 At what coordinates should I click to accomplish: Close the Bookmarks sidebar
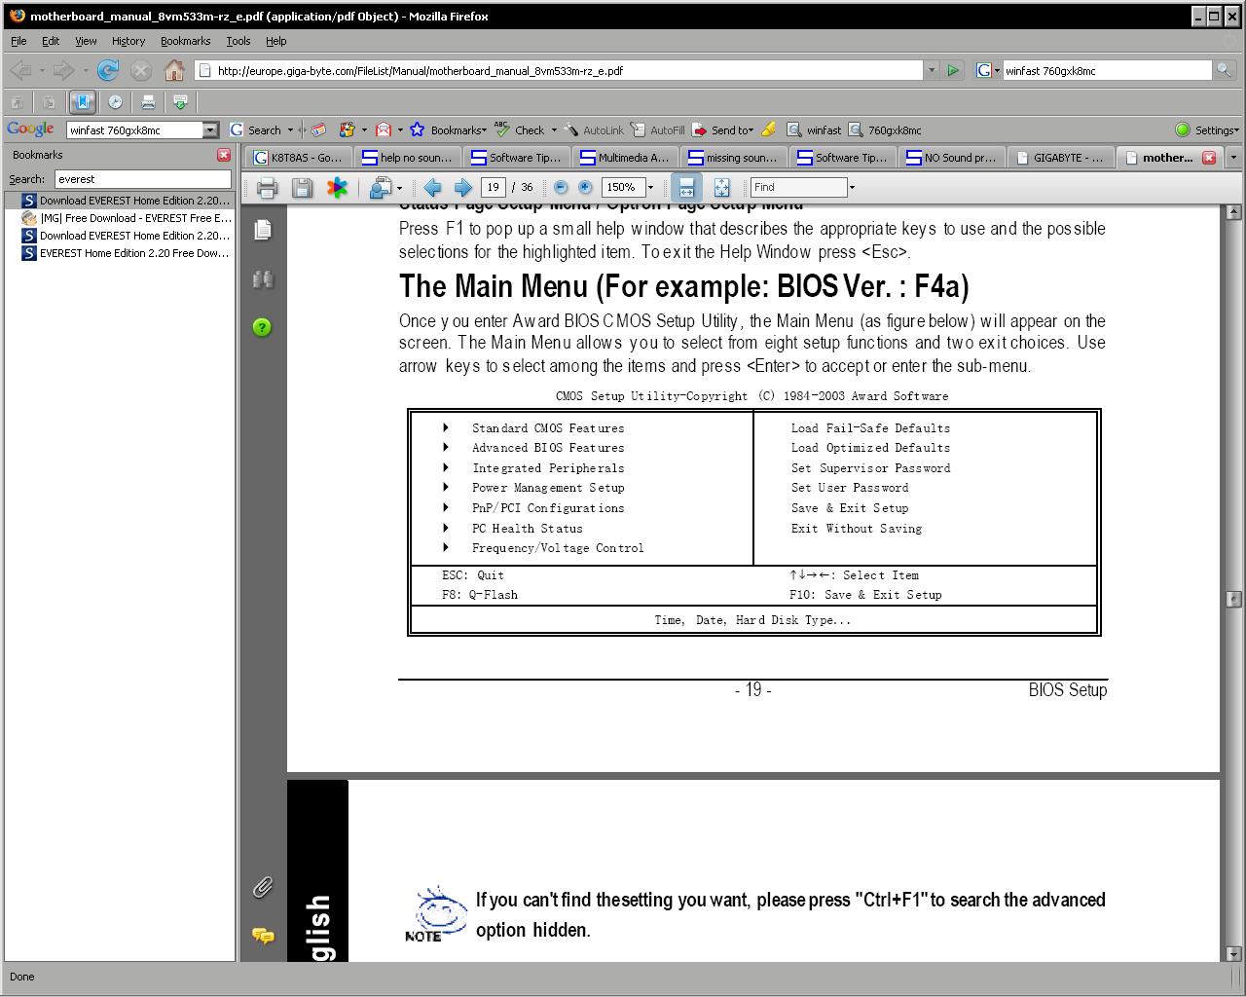(x=224, y=155)
